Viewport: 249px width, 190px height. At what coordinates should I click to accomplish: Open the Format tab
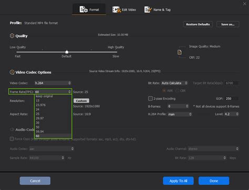point(89,9)
